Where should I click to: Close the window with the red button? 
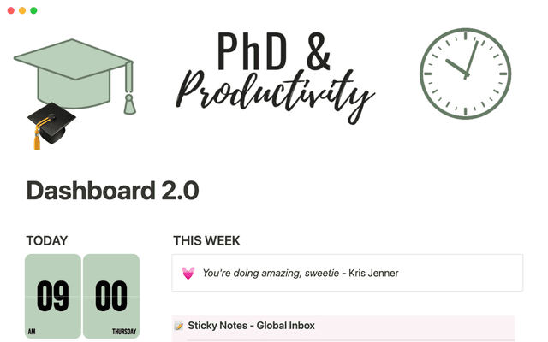[x=9, y=10]
